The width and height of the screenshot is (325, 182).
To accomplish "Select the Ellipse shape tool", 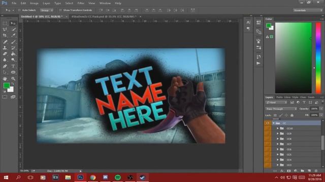I will pos(13,72).
